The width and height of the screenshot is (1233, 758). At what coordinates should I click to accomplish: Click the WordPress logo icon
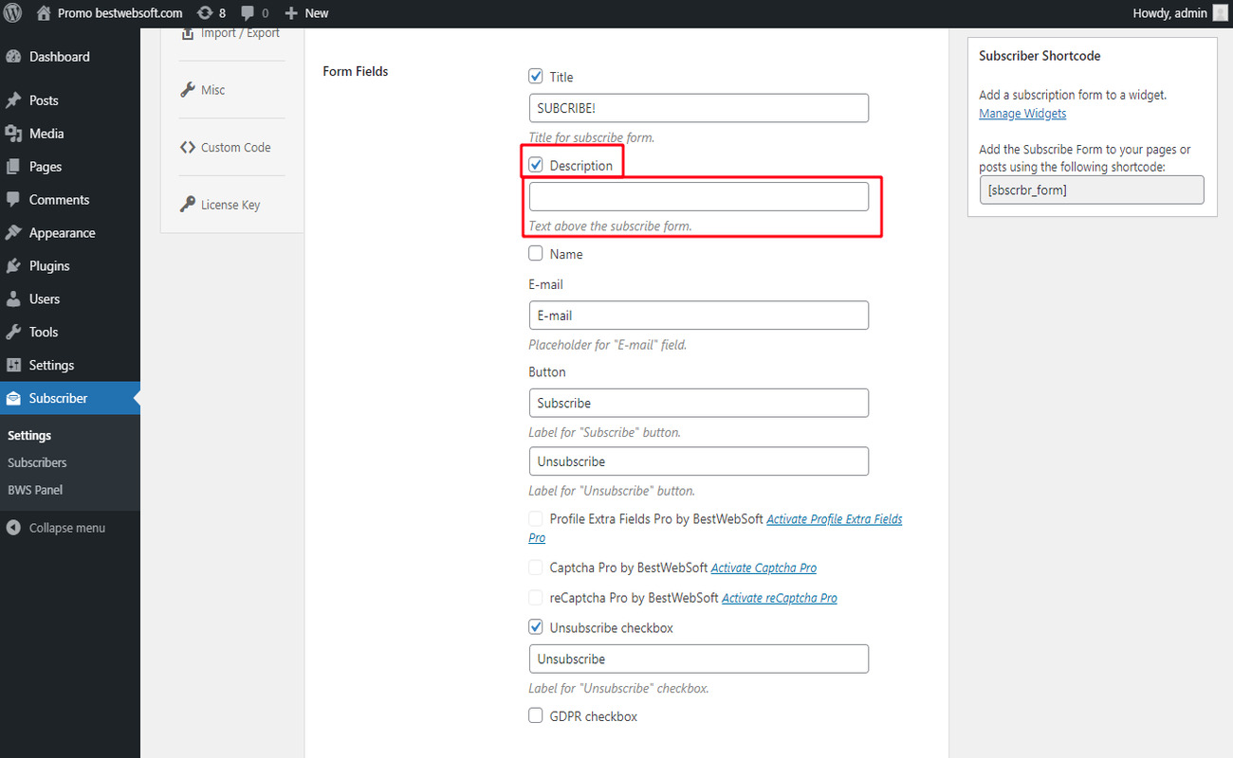[13, 13]
